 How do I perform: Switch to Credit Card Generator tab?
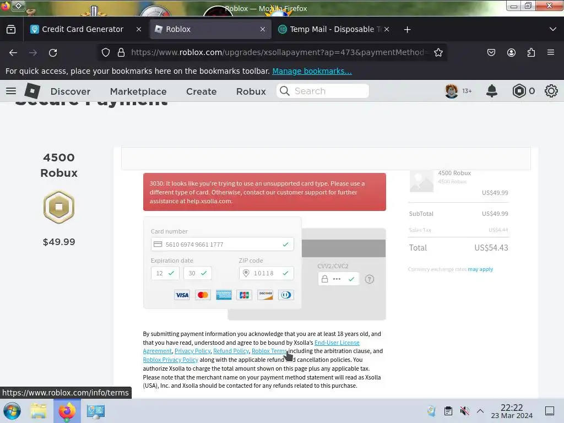tap(82, 29)
